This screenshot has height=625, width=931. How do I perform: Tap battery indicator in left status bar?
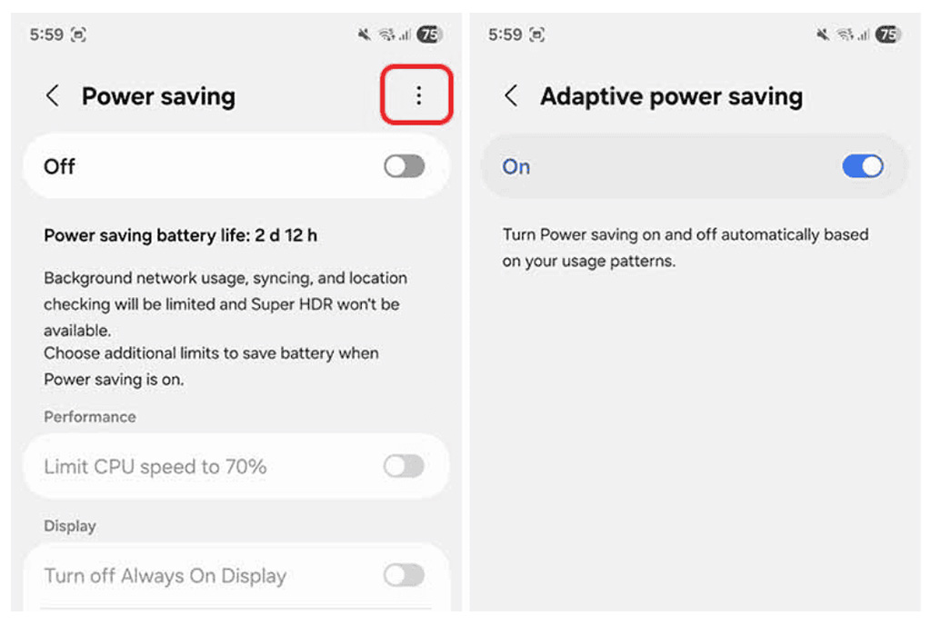point(429,35)
